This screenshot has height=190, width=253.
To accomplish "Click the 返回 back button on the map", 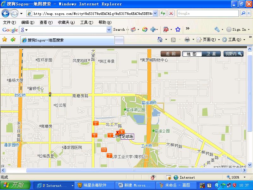I will (x=170, y=54).
